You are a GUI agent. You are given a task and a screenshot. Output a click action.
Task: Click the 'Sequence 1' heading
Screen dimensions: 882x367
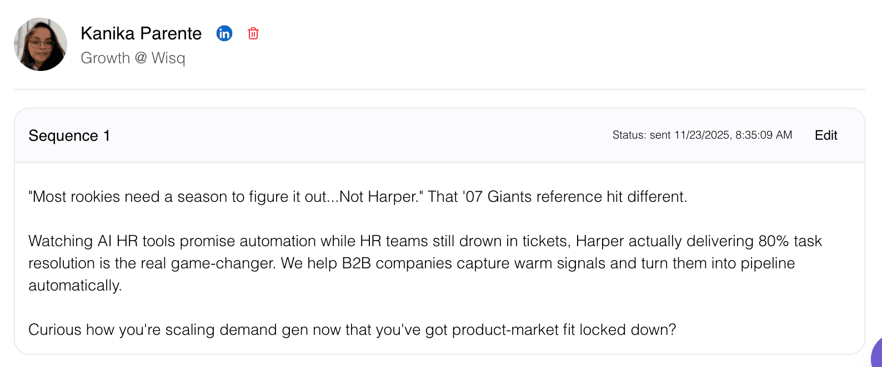point(69,136)
